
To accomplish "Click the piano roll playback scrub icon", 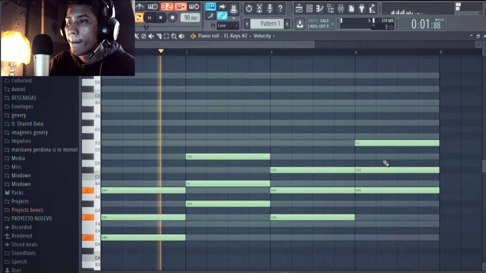I will pyautogui.click(x=181, y=36).
